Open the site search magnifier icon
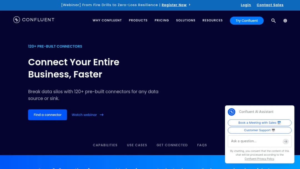 click(x=273, y=21)
